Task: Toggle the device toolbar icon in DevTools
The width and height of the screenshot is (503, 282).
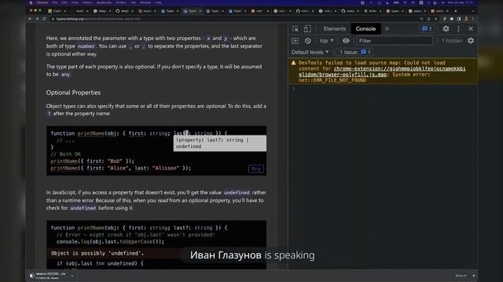Action: (307, 29)
